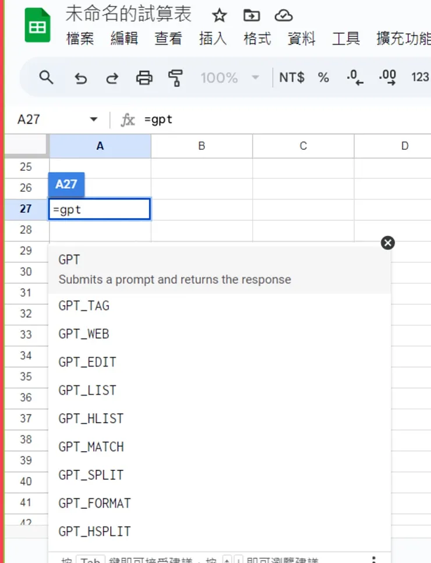Viewport: 431px width, 563px height.
Task: Choose GPT_LIST suggestion
Action: pyautogui.click(x=219, y=390)
